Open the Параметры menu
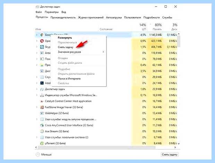Screen dimensions: 215x163 (52, 12)
